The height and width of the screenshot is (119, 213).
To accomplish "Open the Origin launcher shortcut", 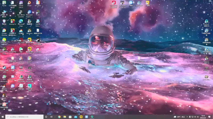I will pos(29,3).
